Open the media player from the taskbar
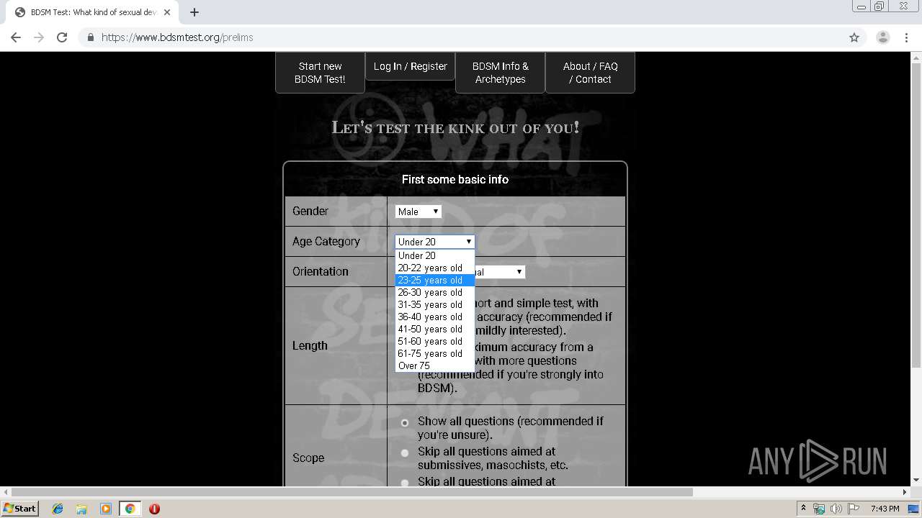The height and width of the screenshot is (518, 922). 105,509
